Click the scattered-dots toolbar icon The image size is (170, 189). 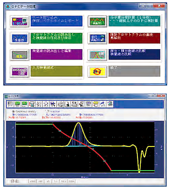46,104
